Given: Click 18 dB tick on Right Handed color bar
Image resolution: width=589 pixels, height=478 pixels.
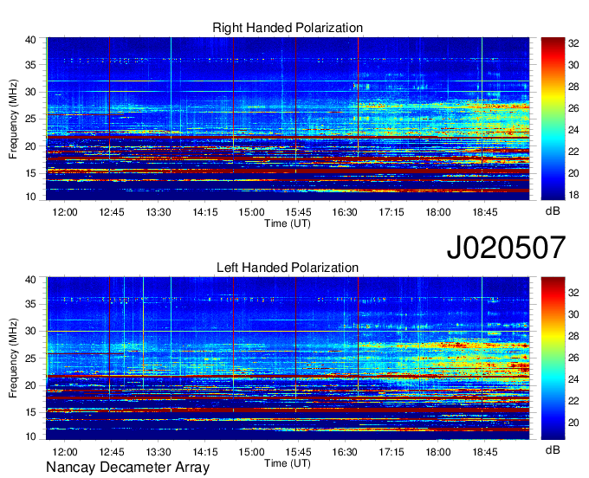Looking at the screenshot, I should 573,195.
